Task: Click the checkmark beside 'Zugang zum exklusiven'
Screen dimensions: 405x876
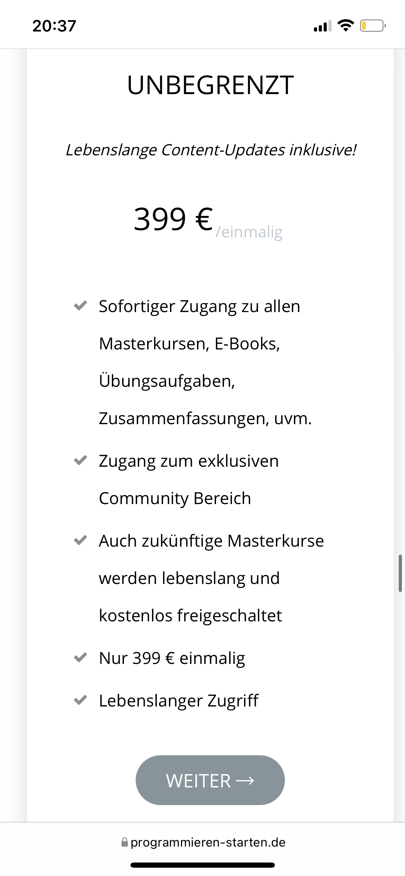Action: point(81,460)
